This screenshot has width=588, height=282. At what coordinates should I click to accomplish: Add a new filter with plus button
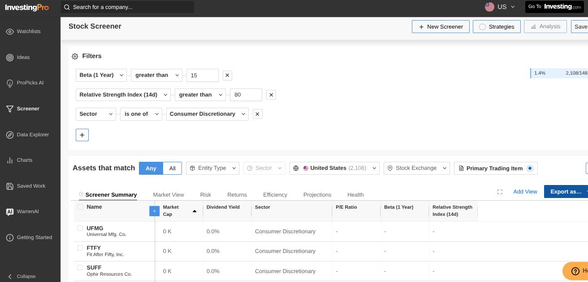tap(82, 135)
